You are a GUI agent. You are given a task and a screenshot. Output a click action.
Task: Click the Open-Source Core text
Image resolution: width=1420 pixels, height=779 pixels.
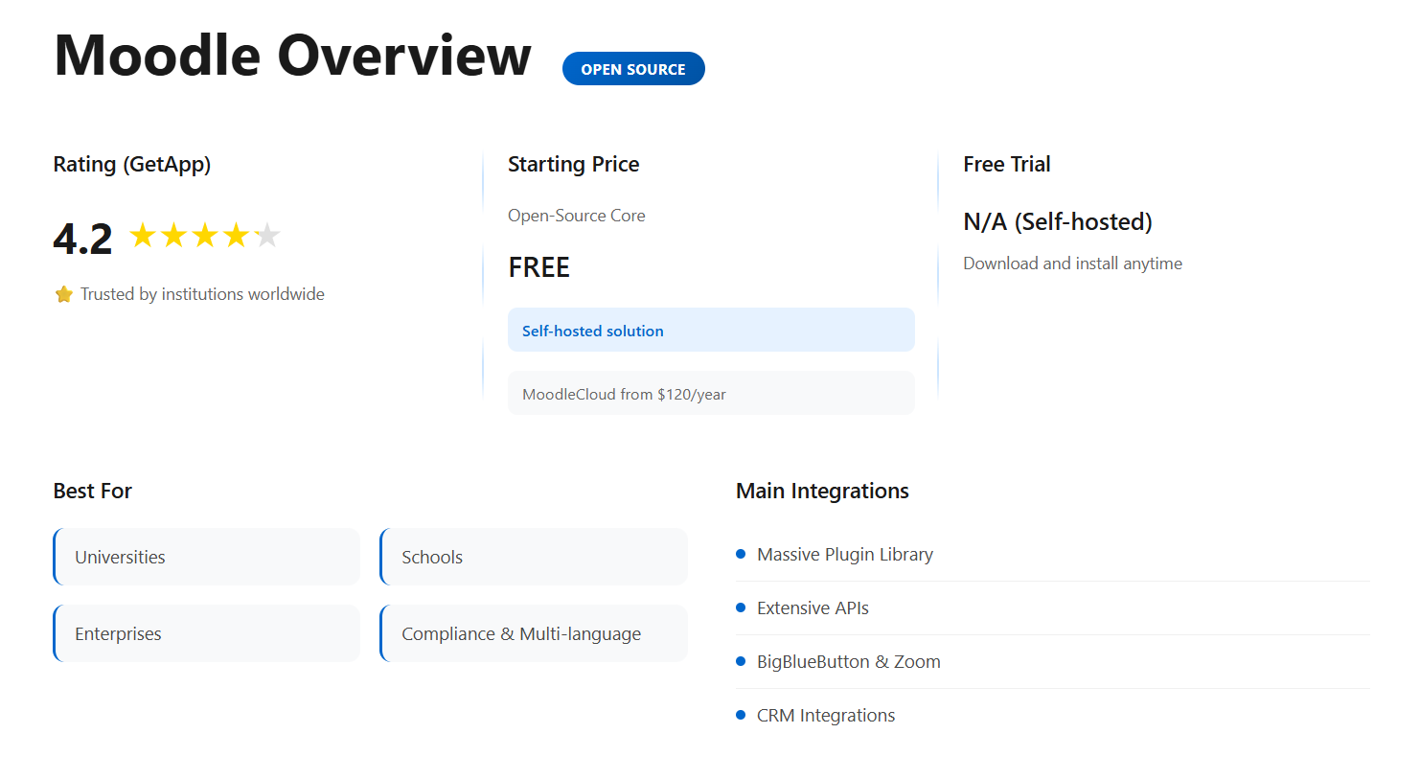point(577,216)
